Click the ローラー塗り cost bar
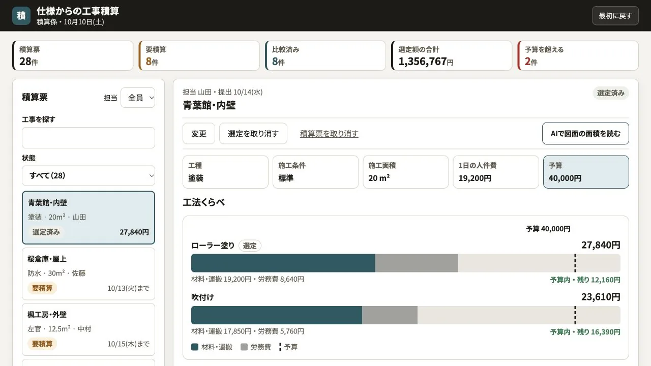This screenshot has width=651, height=366. pyautogui.click(x=406, y=263)
